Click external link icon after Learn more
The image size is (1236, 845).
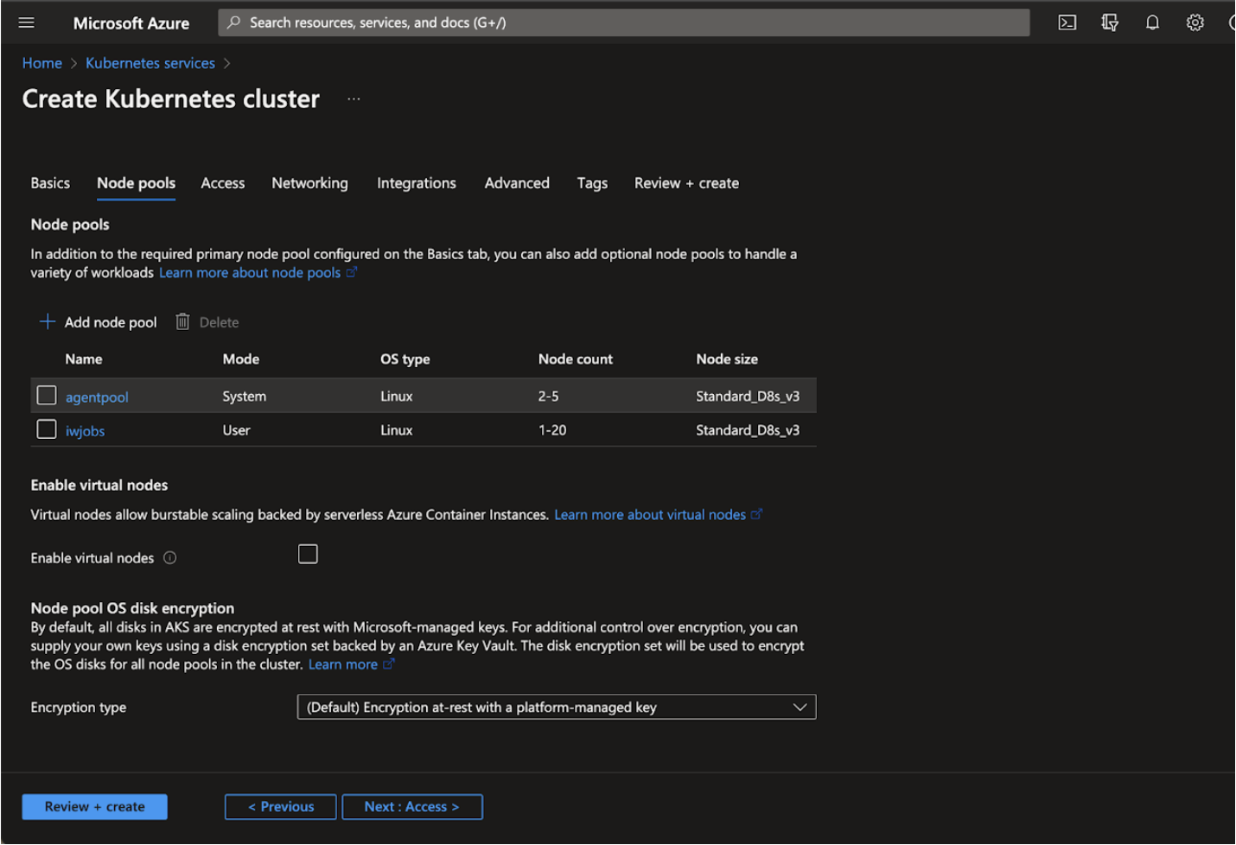(389, 664)
